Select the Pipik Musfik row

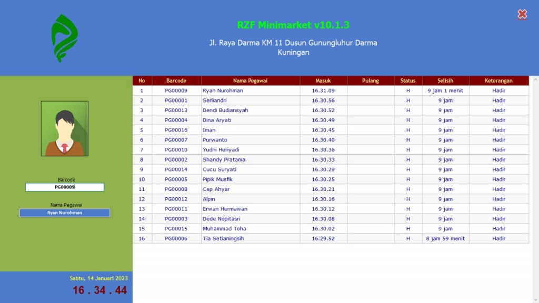tap(331, 179)
